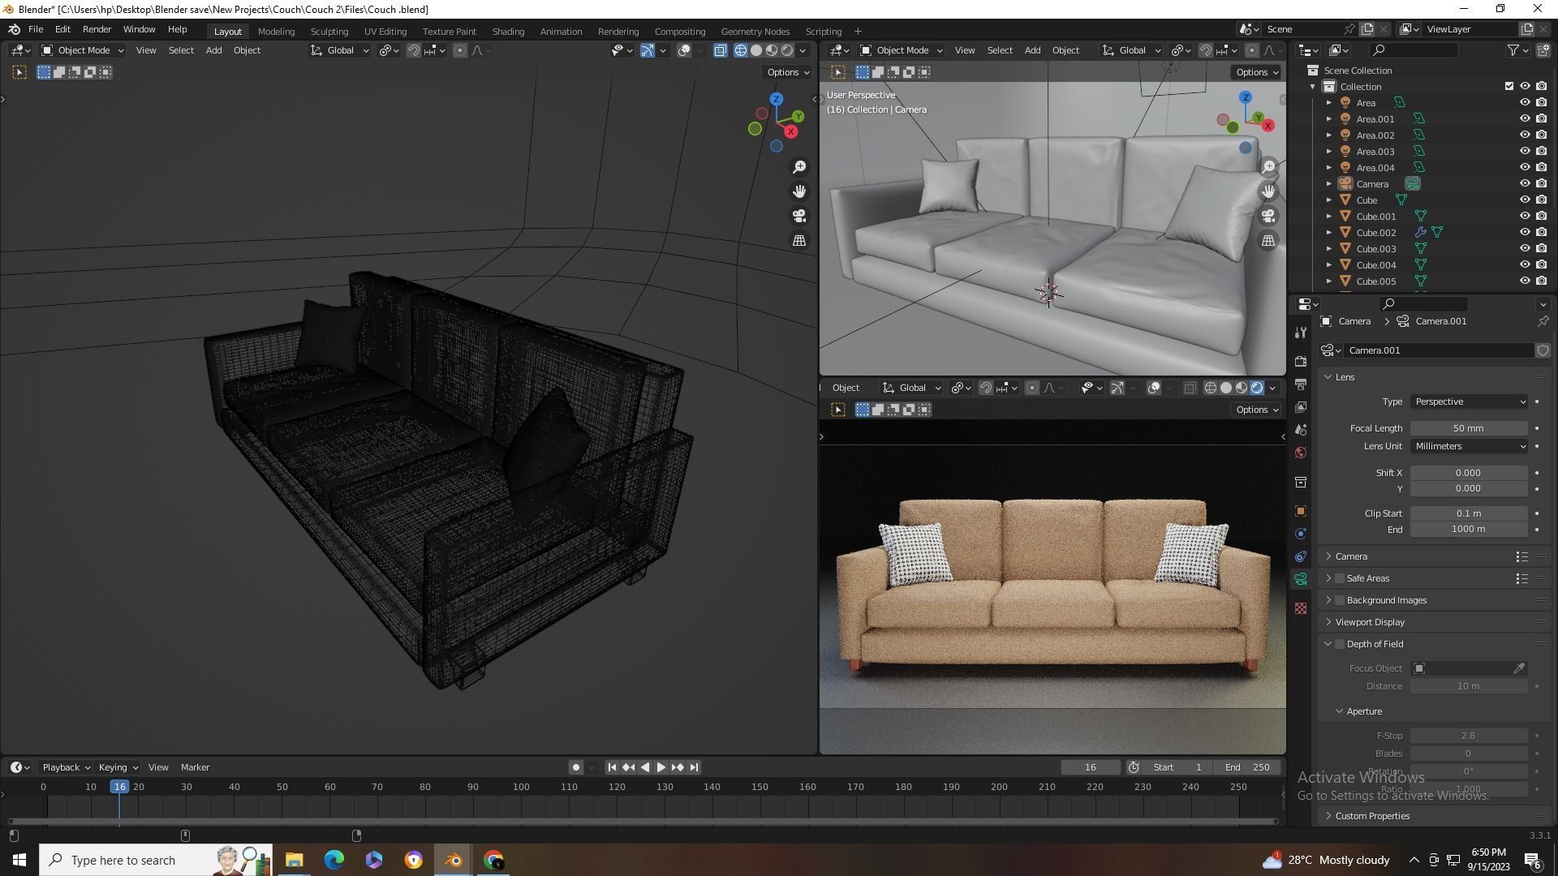Open Keying popover in timeline
The height and width of the screenshot is (876, 1558).
click(118, 767)
